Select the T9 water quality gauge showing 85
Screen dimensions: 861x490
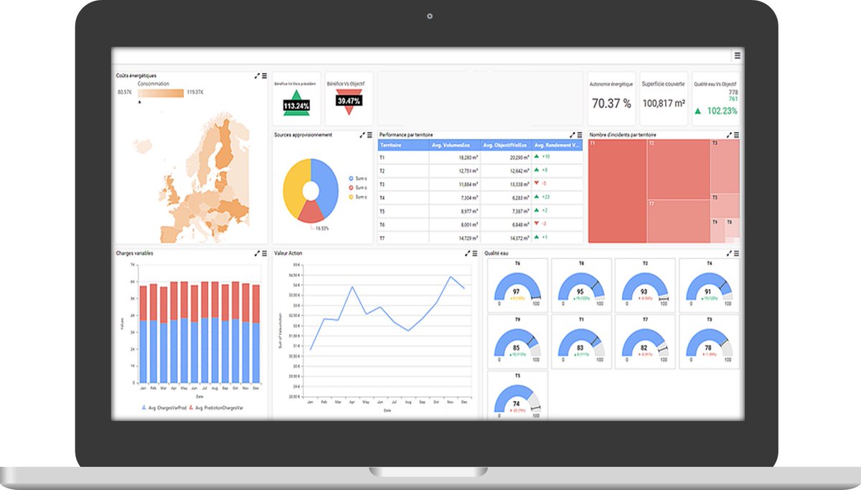(x=517, y=341)
